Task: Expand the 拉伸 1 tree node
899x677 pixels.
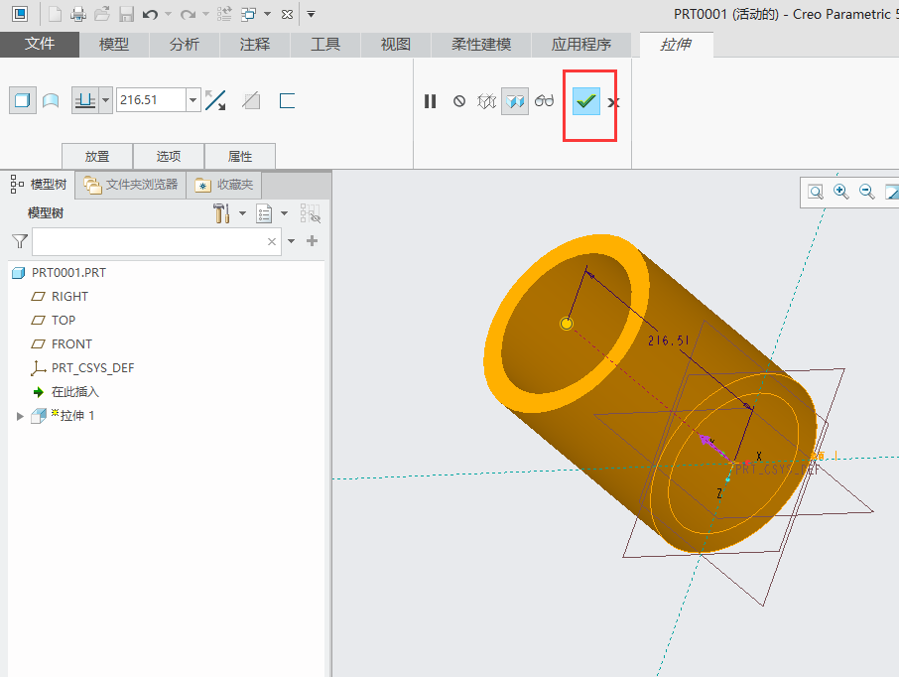Action: 19,416
